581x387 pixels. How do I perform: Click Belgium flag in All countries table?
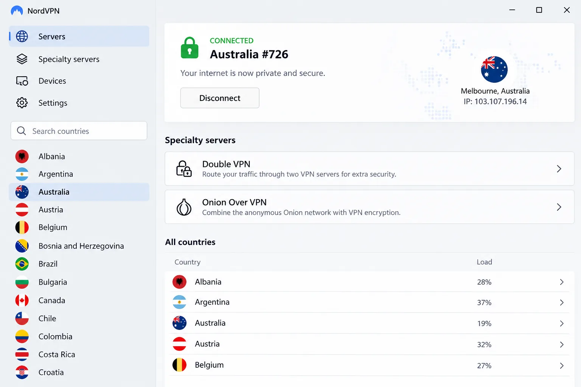click(179, 365)
